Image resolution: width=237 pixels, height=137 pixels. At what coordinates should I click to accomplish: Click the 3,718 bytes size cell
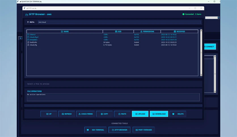click(107, 45)
